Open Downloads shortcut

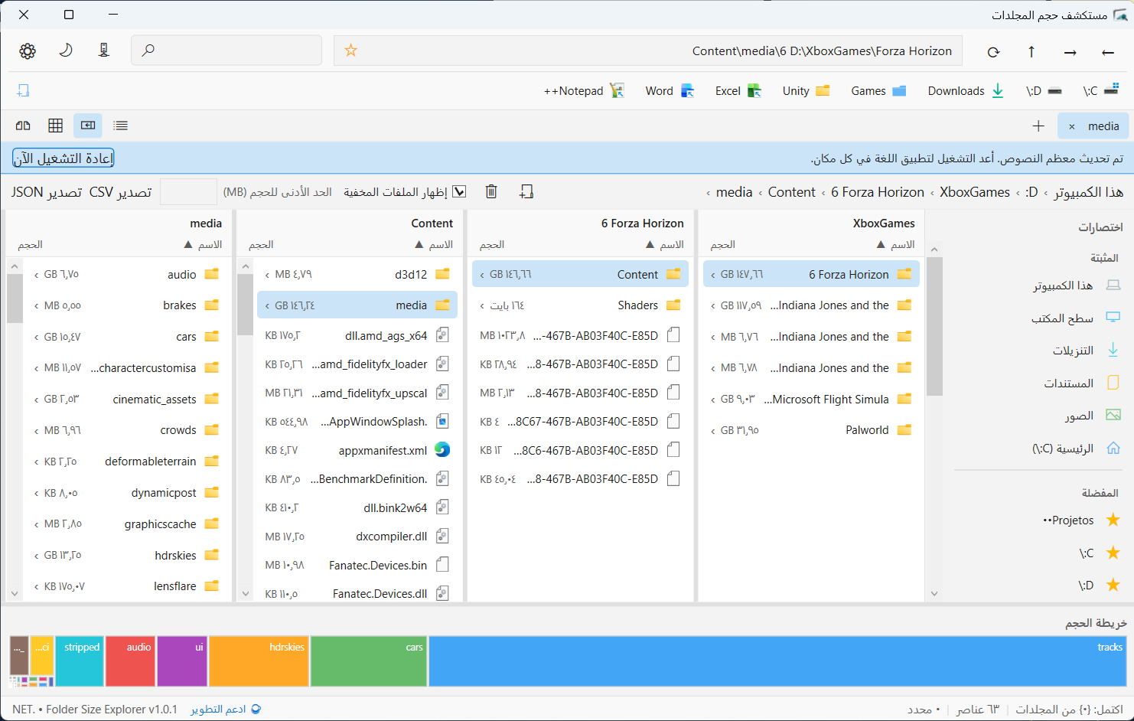point(966,91)
